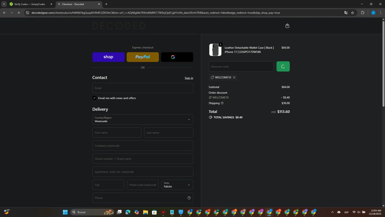Click the Last name field
The width and height of the screenshot is (385, 217).
(x=169, y=133)
